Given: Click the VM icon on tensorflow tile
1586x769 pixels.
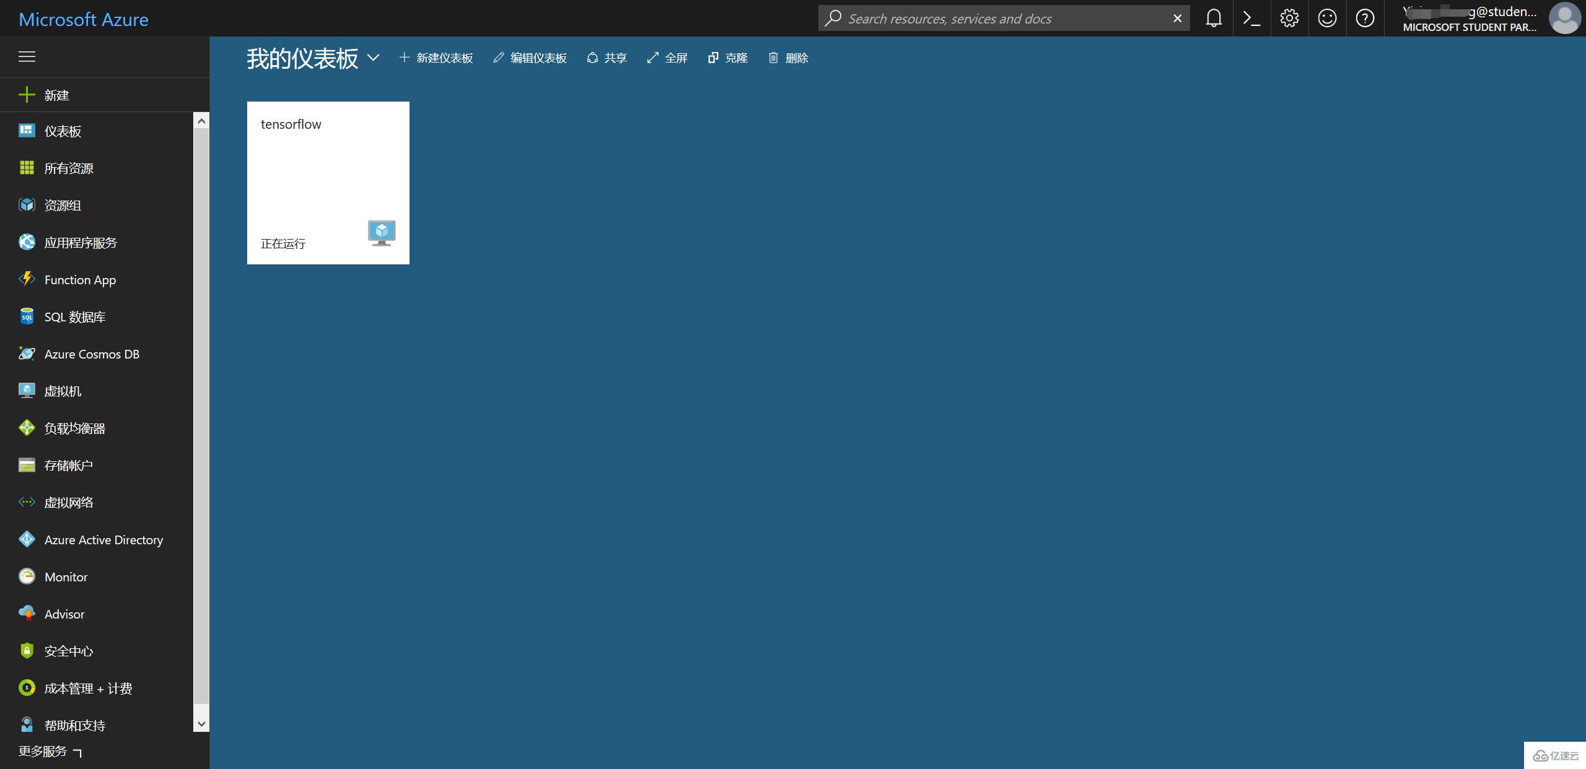Looking at the screenshot, I should [x=382, y=233].
